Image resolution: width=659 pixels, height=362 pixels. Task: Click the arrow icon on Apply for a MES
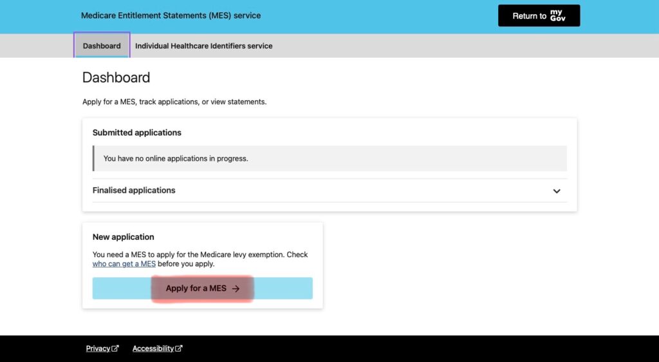(x=236, y=289)
